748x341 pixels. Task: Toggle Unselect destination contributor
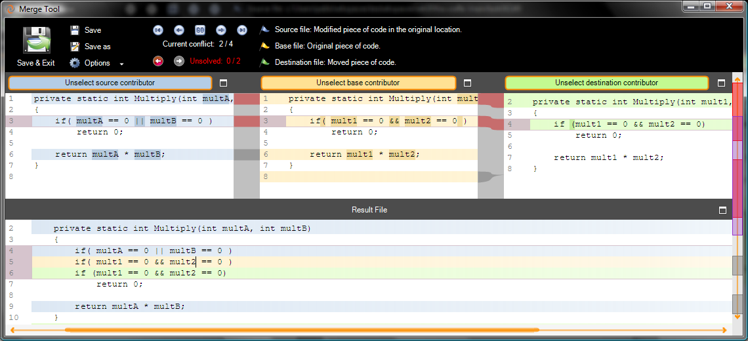[x=607, y=83]
